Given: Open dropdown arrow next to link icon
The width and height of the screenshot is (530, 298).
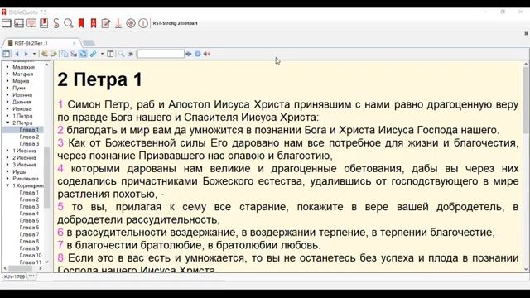Looking at the screenshot, I should (102, 54).
